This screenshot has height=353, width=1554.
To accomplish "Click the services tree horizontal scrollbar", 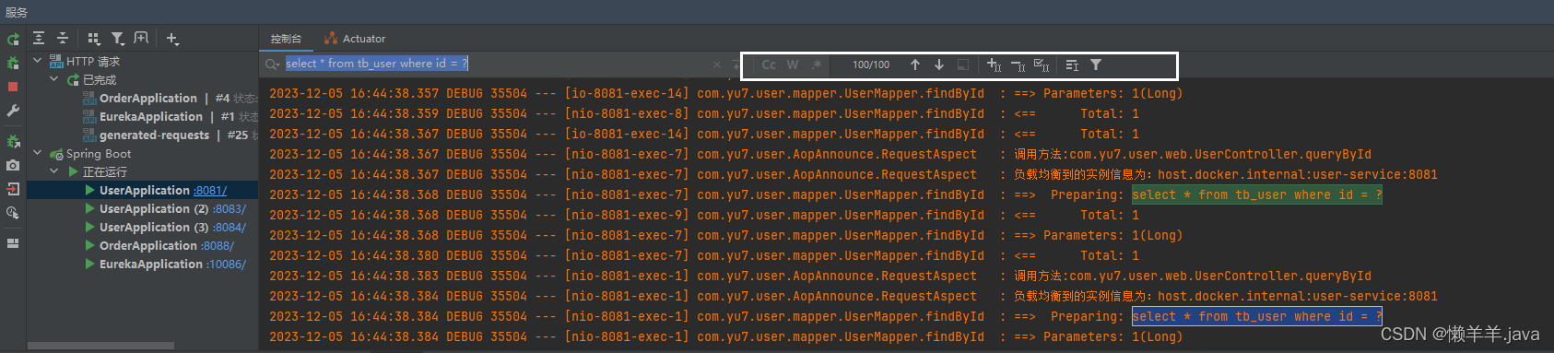I will (x=100, y=347).
